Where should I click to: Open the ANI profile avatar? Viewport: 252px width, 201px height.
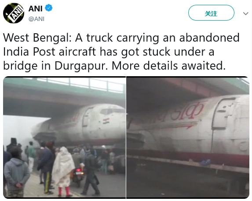pos(14,13)
